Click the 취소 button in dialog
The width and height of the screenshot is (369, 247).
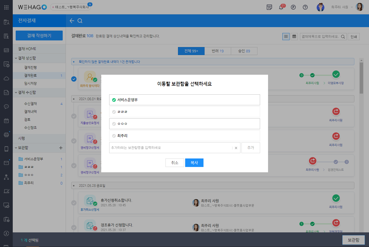pos(175,163)
